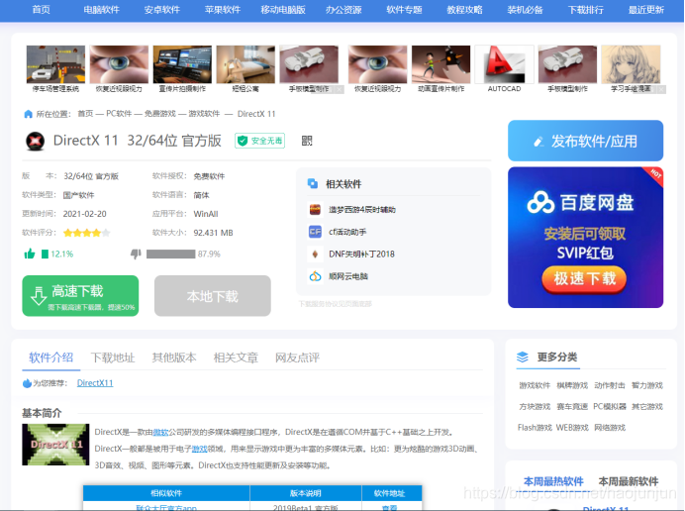This screenshot has height=511, width=685.
Task: Click PC软件 in breadcrumb
Action: 119,114
